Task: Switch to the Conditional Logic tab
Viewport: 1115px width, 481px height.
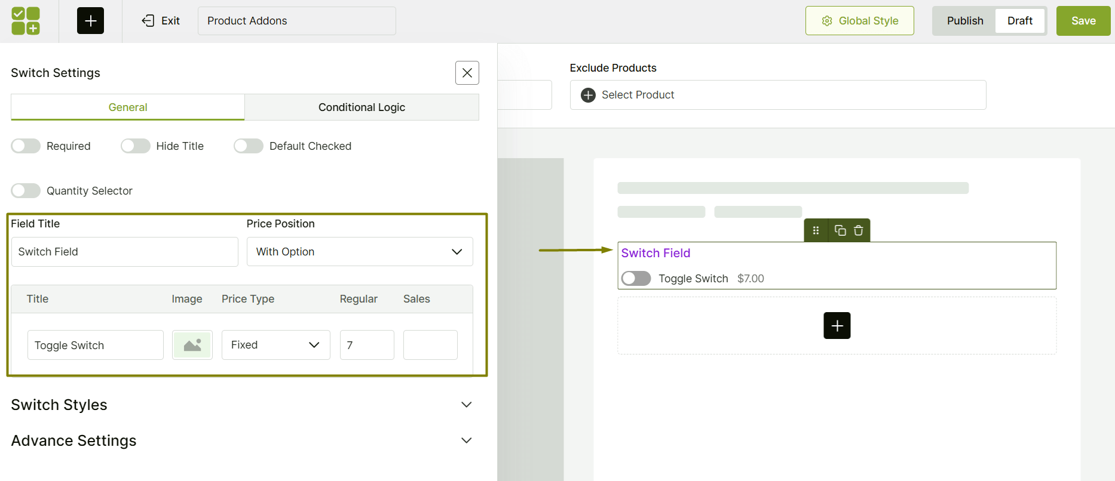Action: click(x=362, y=107)
